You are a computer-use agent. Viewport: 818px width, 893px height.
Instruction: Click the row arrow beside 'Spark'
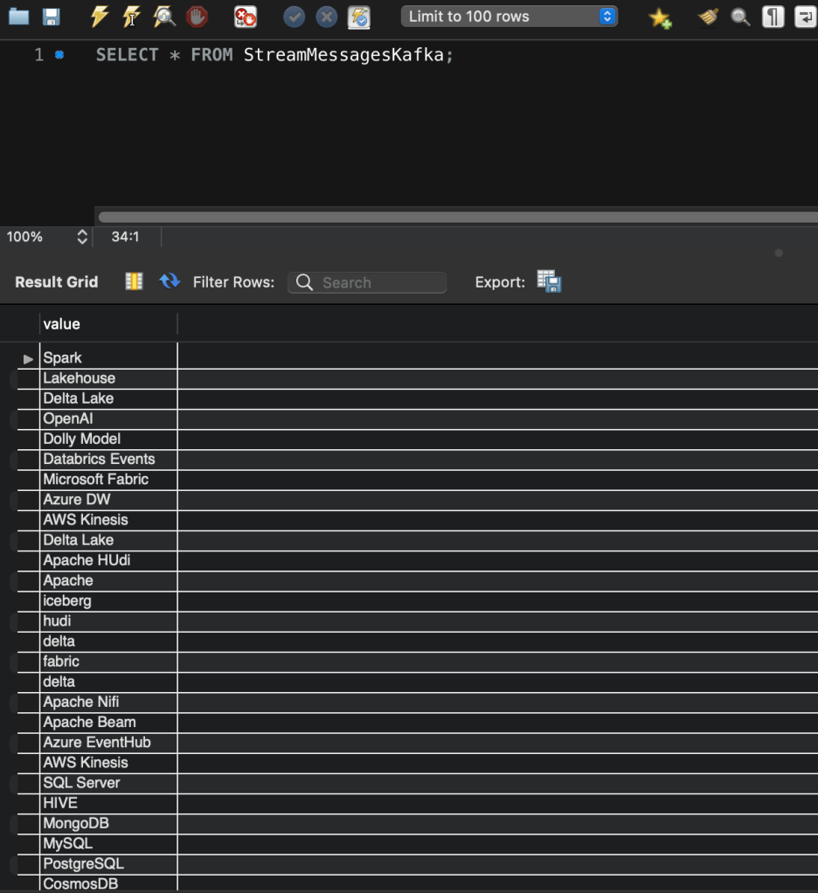coord(28,358)
